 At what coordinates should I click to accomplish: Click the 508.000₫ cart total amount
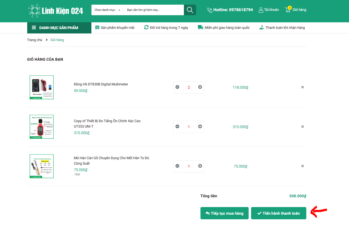pyautogui.click(x=298, y=196)
